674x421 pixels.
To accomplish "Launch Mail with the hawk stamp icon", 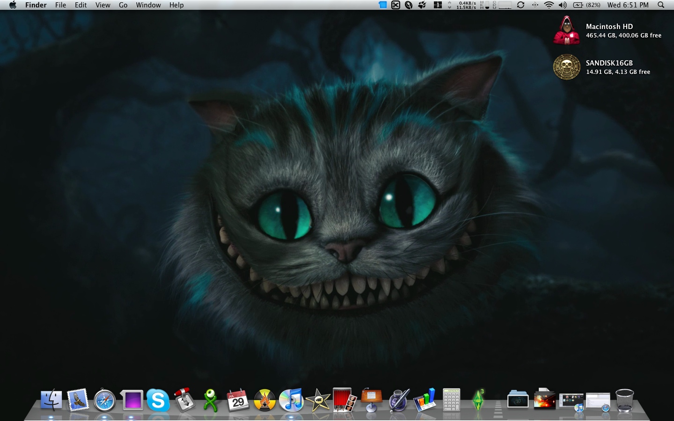I will pyautogui.click(x=78, y=400).
